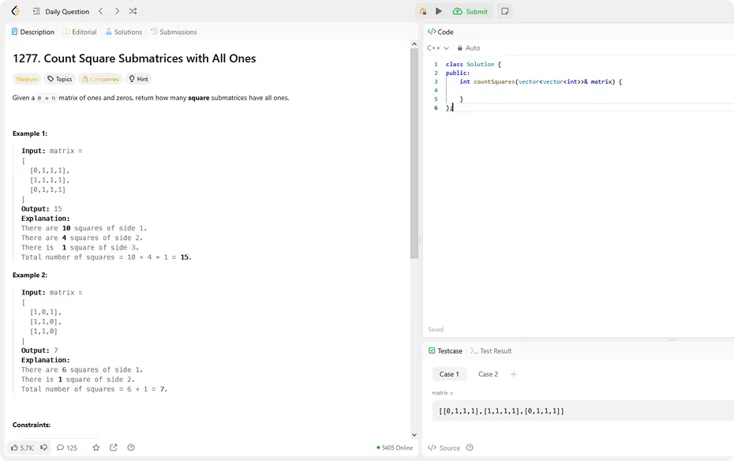The width and height of the screenshot is (734, 461).
Task: Submit the solution
Action: [470, 11]
